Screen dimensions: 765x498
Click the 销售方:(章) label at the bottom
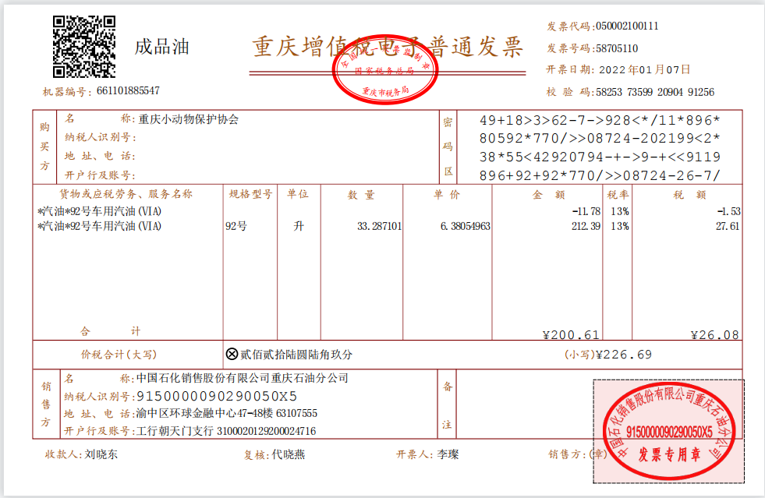[578, 454]
